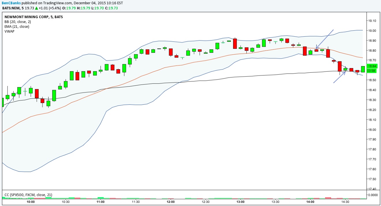Select the '(+5.4%)' percent change value
Viewport: 381px width, 206px height.
(x=54, y=8)
